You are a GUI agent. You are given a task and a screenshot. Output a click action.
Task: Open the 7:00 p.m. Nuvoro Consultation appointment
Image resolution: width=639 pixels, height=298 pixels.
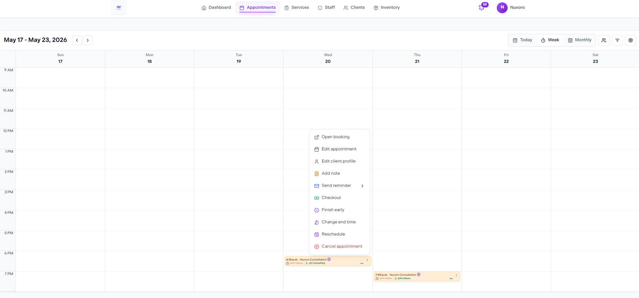click(417, 276)
